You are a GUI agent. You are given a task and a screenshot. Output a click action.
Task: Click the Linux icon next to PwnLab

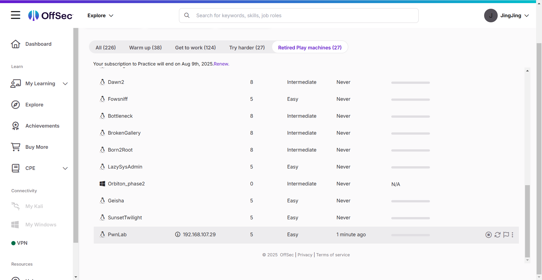click(x=102, y=235)
